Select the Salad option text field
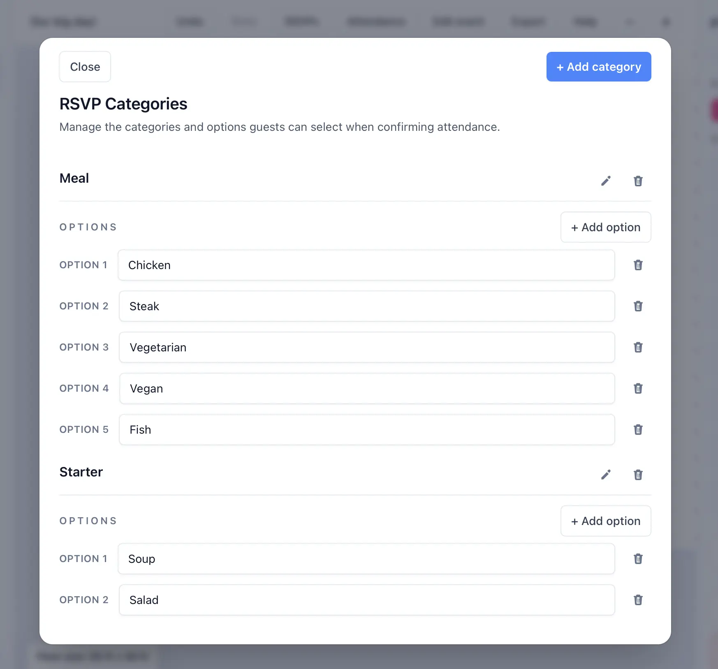Viewport: 718px width, 669px height. [x=366, y=600]
